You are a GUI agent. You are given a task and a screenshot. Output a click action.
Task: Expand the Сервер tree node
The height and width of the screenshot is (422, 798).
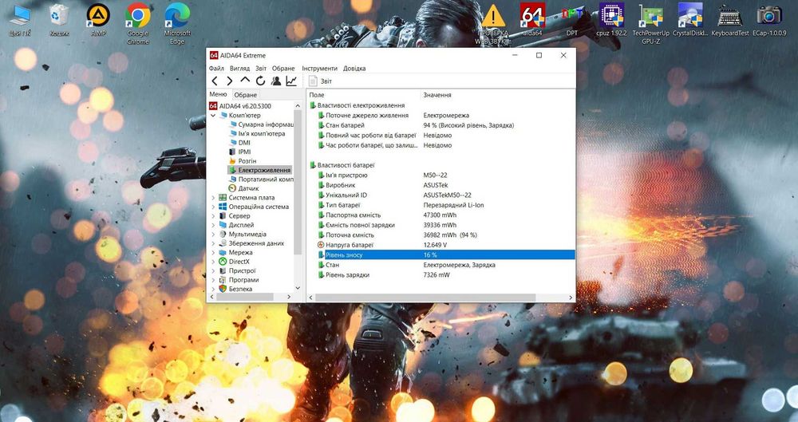[x=213, y=216]
